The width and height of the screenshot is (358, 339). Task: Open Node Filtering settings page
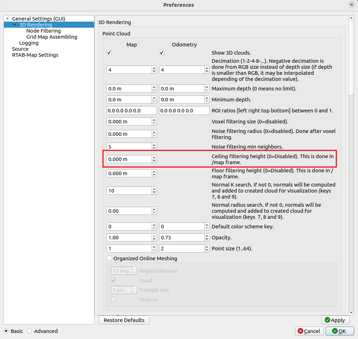click(43, 31)
